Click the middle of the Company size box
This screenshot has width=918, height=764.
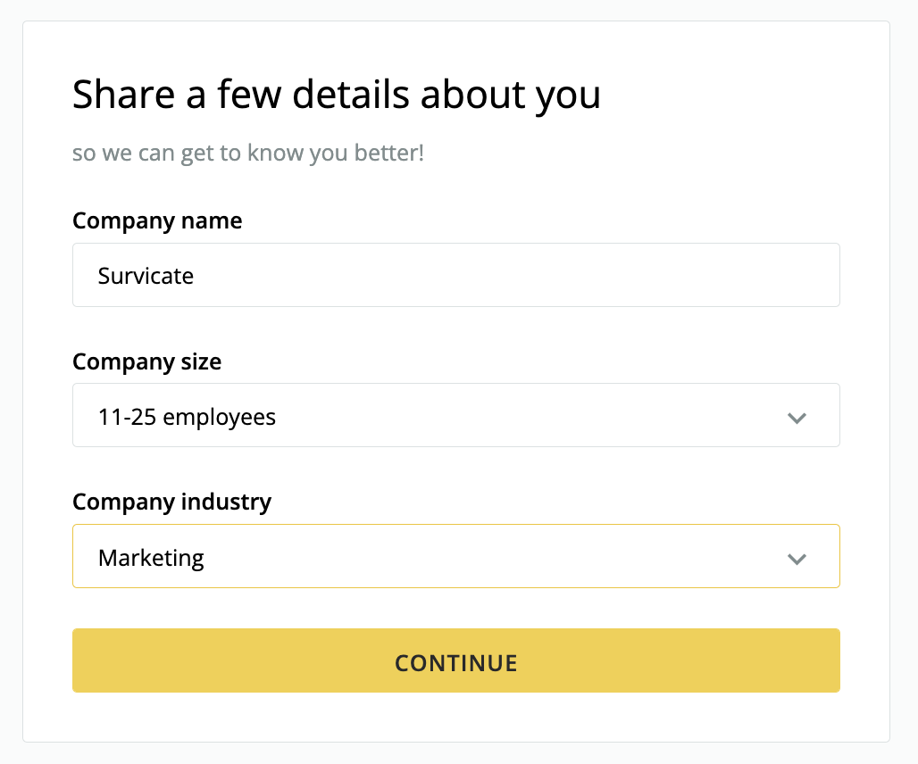tap(456, 415)
